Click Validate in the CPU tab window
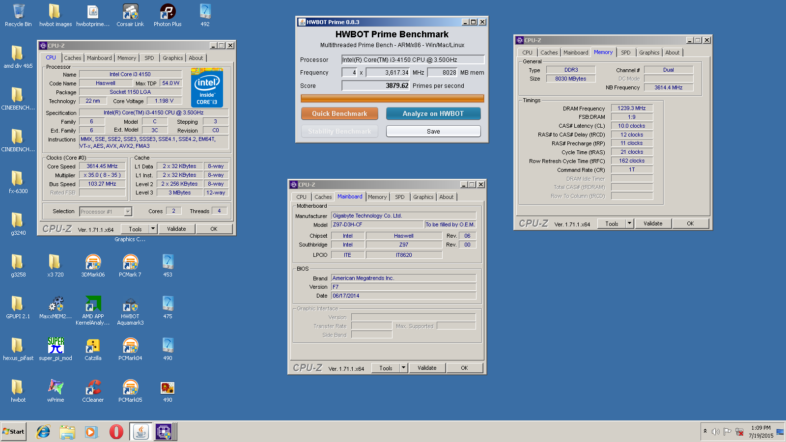This screenshot has height=442, width=786. (176, 229)
